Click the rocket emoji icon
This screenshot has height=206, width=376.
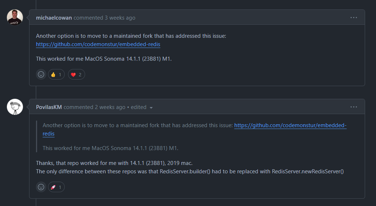[53, 187]
